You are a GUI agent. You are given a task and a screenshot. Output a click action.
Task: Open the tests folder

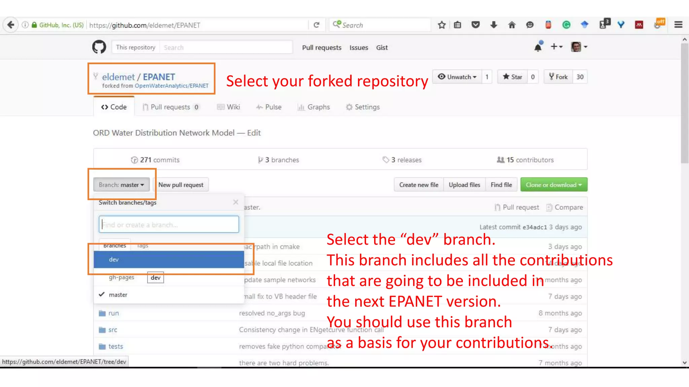click(116, 346)
